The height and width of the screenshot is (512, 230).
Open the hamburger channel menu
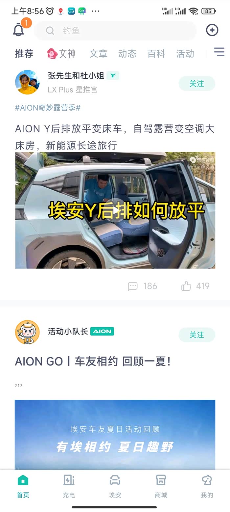pos(219,52)
